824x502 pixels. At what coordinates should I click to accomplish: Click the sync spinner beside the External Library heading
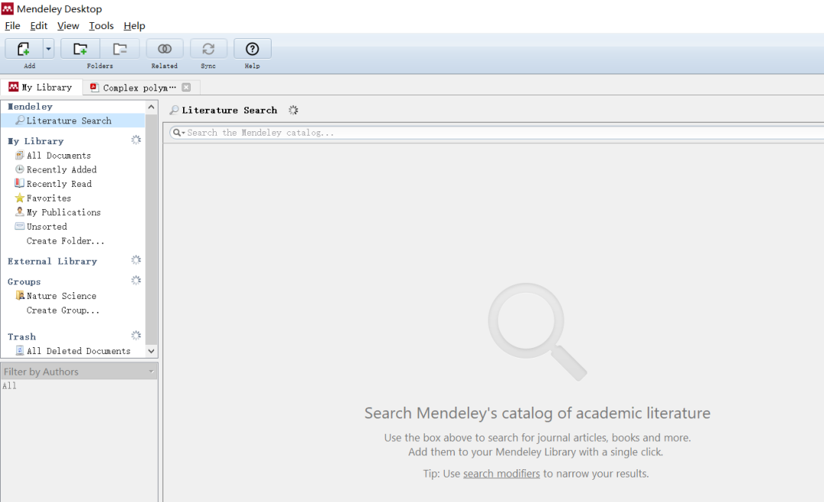pyautogui.click(x=136, y=260)
